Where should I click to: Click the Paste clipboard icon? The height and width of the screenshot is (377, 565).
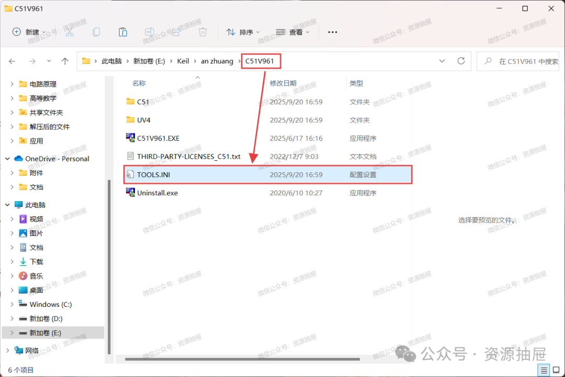(x=123, y=32)
